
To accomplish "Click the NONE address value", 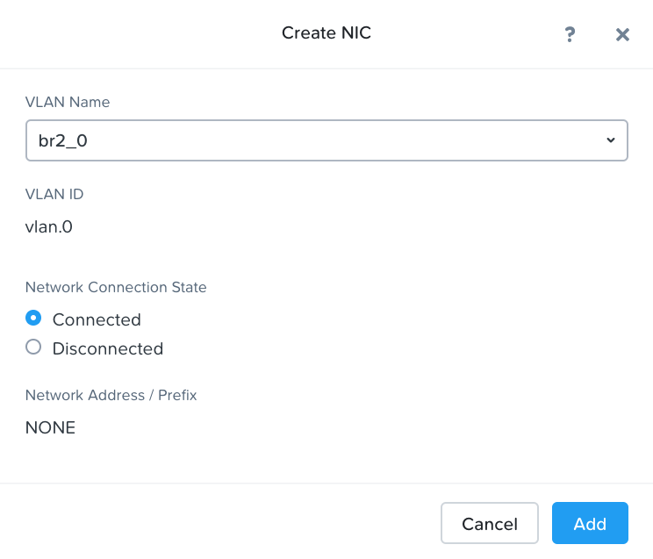I will 50,428.
